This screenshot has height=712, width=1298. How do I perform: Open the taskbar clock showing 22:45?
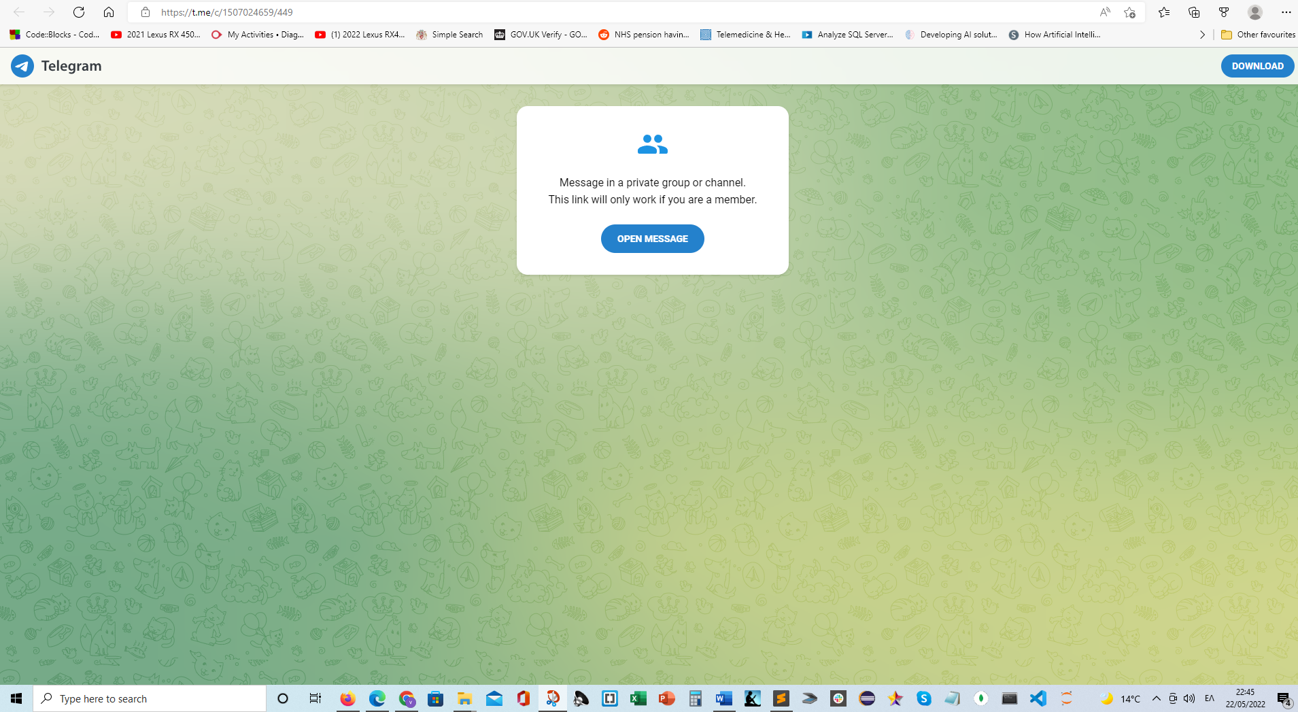point(1245,698)
